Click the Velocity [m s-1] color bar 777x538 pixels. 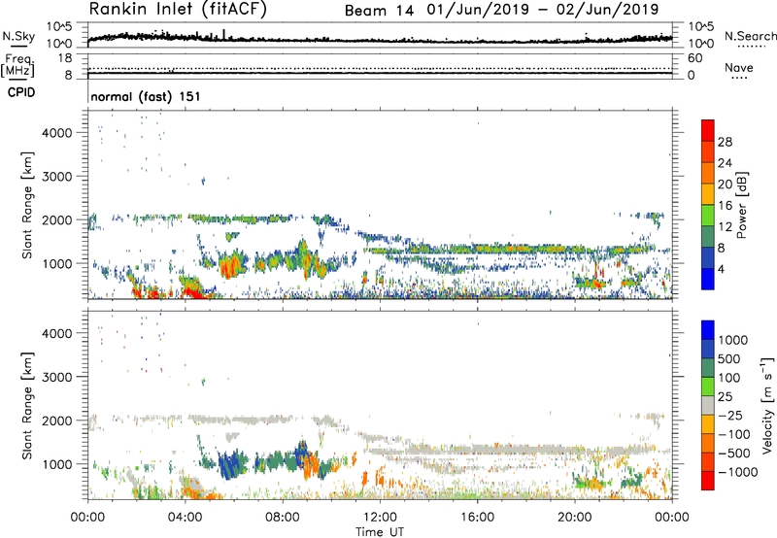(x=708, y=405)
